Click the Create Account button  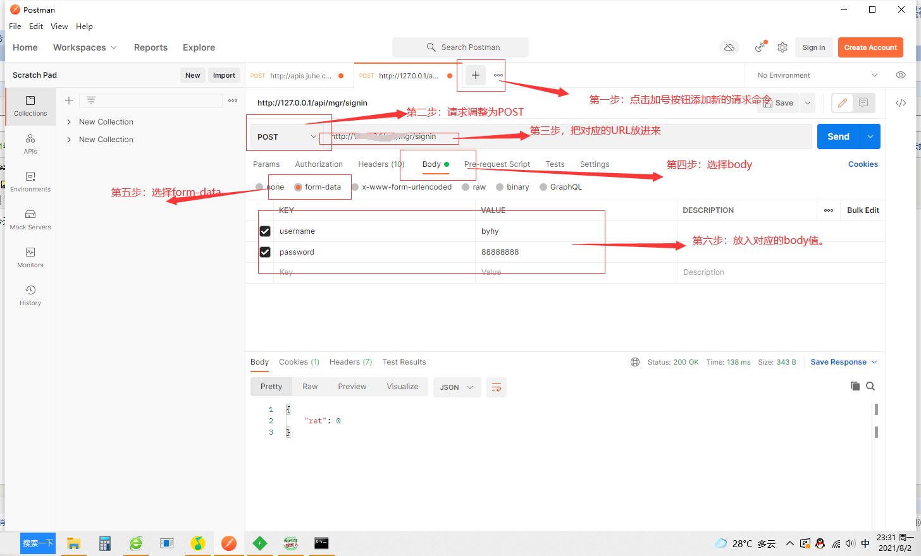[x=870, y=47]
